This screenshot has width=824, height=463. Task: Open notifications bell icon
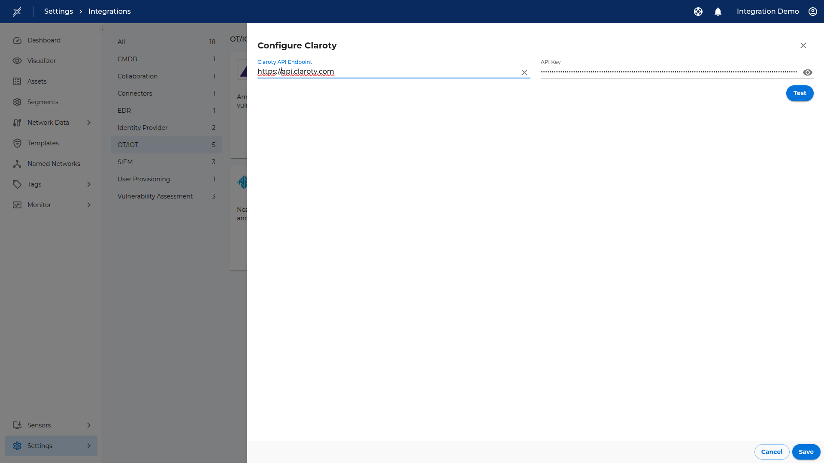pos(718,12)
